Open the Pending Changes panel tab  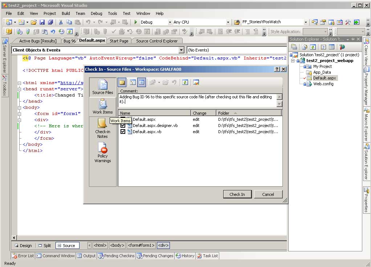tap(155, 256)
